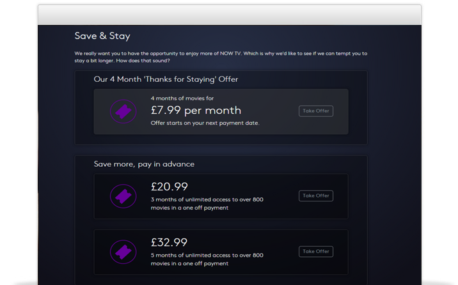Click ticket icon beside £20.99 price
The height and width of the screenshot is (285, 458).
click(x=123, y=196)
